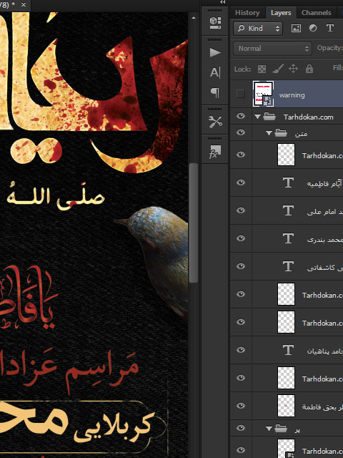Click the Opacity label
The image size is (343, 458).
coord(329,48)
